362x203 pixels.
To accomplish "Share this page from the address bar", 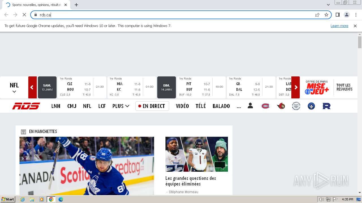I will (x=317, y=15).
